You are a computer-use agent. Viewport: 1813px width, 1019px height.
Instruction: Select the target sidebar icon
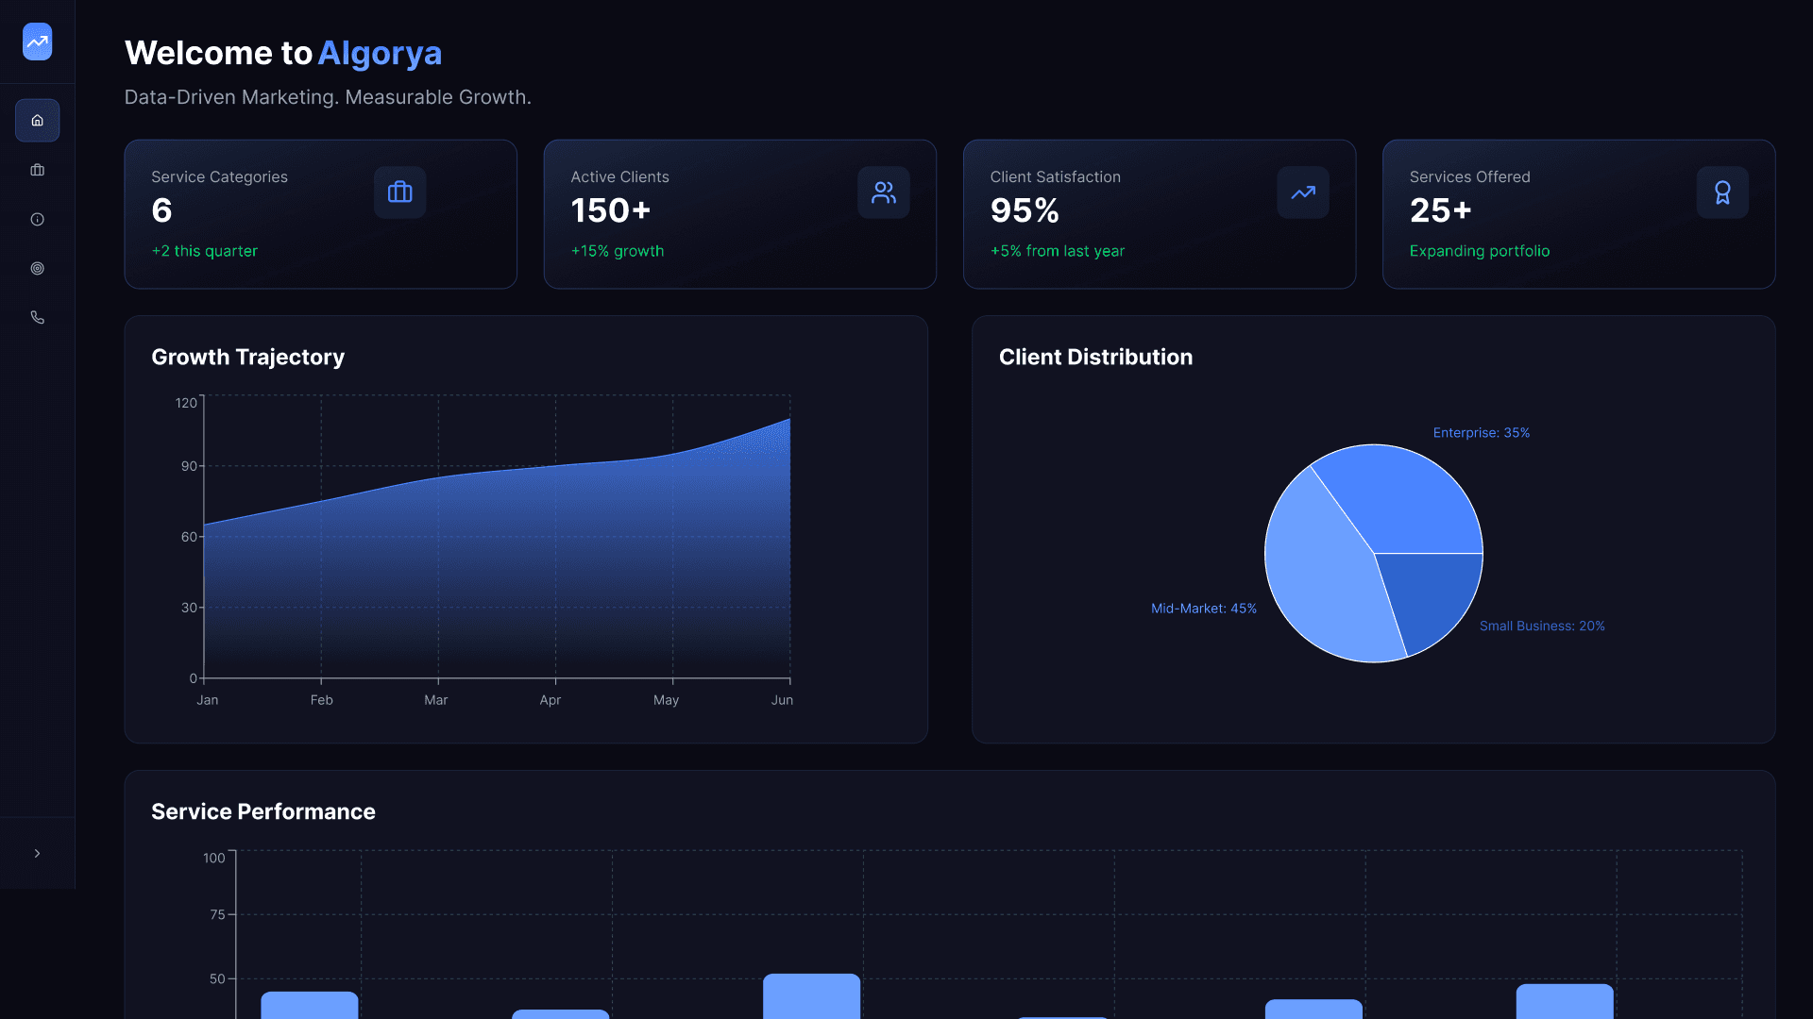37,268
